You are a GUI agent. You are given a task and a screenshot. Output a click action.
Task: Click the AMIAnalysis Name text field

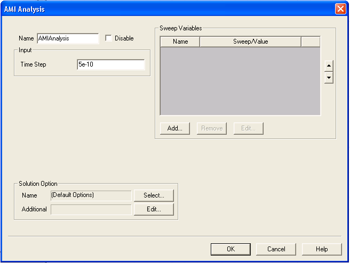click(67, 38)
